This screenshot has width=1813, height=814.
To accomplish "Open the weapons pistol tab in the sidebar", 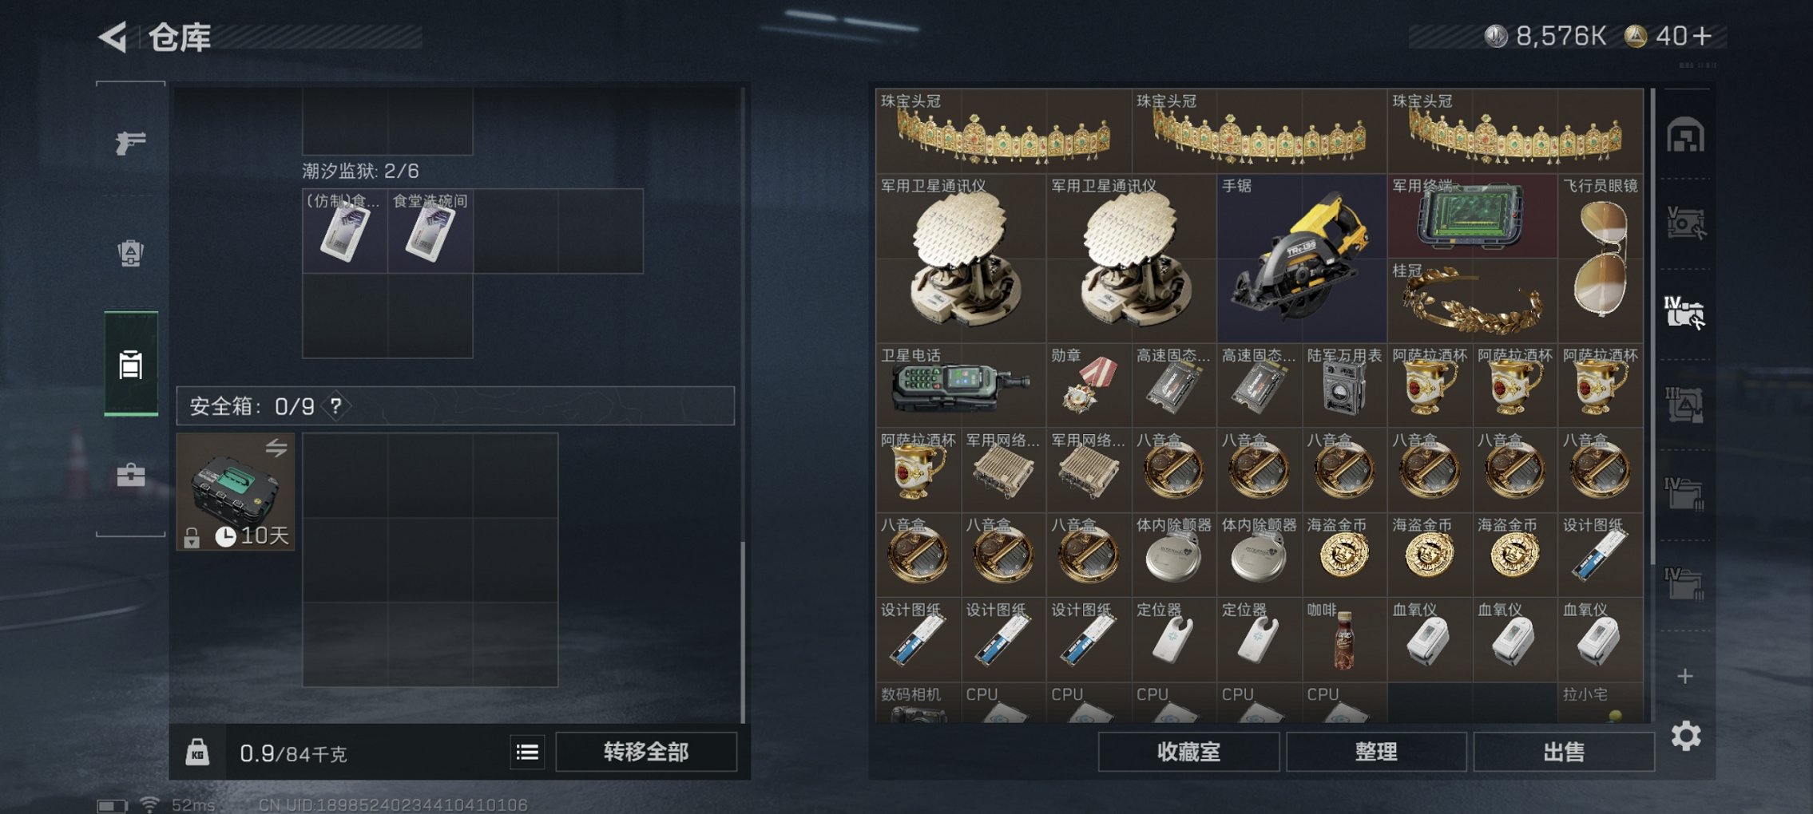I will pos(130,143).
